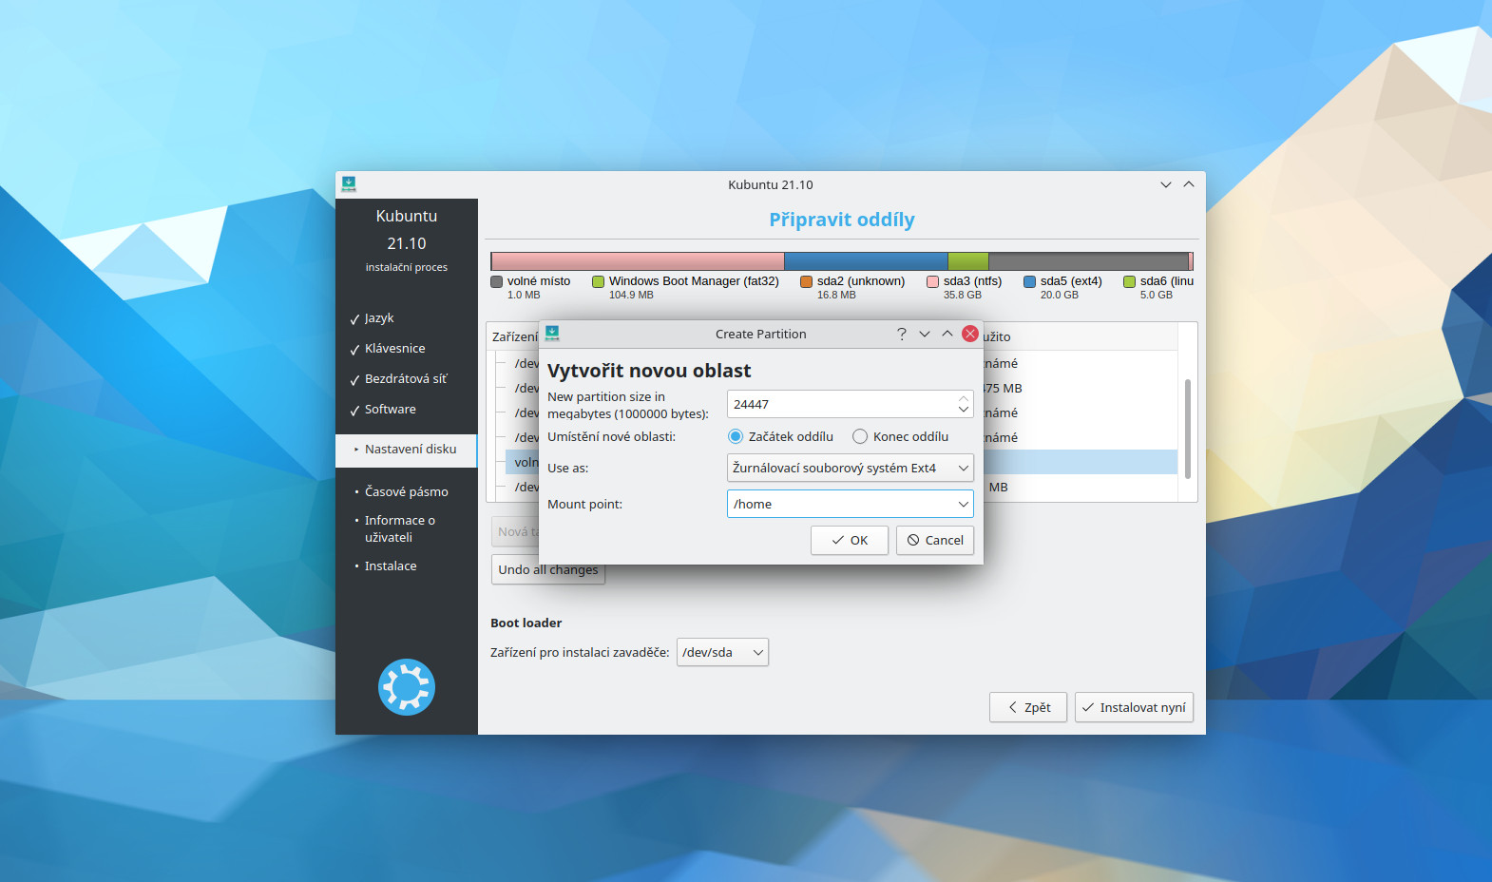Click the pink sda3 segment in partition bar
The image size is (1492, 882).
638,261
